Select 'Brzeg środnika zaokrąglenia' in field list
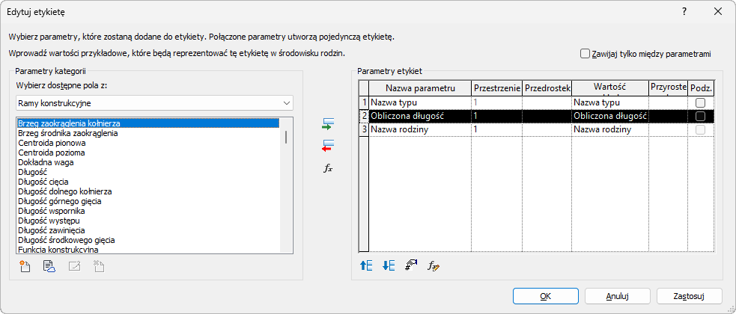This screenshot has width=736, height=314. [148, 133]
